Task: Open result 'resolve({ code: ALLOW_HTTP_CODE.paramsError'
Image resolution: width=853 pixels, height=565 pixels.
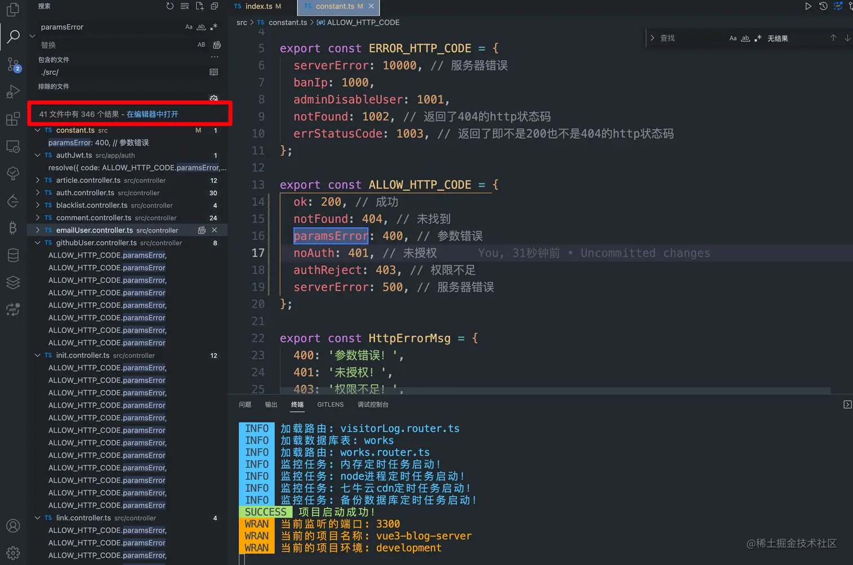Action: pyautogui.click(x=137, y=167)
